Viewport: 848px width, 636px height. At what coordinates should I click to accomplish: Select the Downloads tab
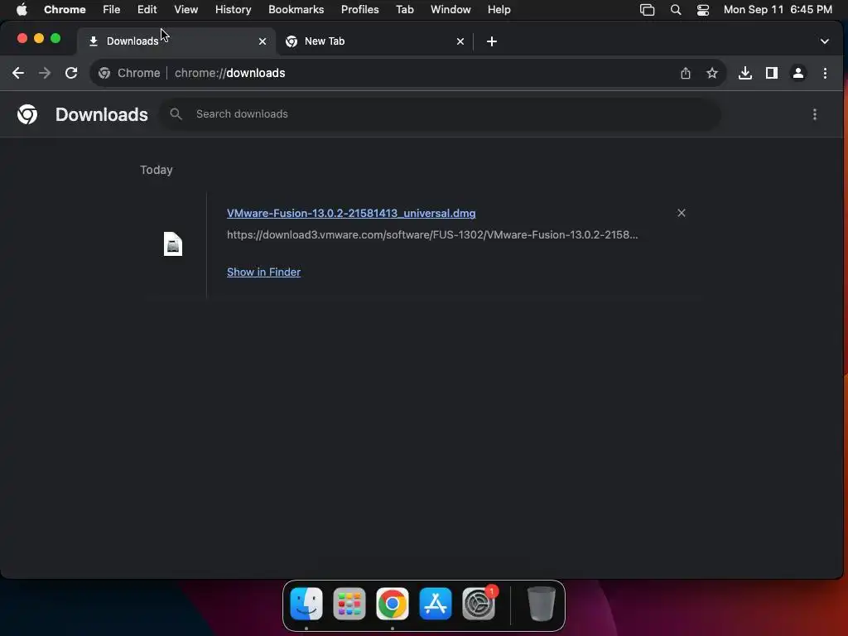177,41
